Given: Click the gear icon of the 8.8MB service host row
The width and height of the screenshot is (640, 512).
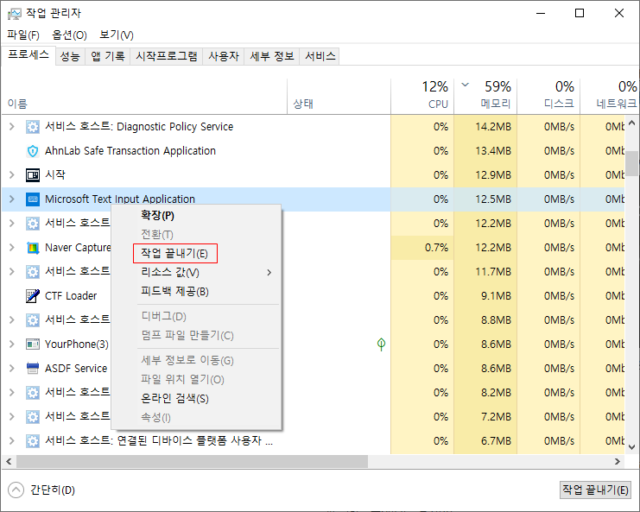Looking at the screenshot, I should (33, 320).
